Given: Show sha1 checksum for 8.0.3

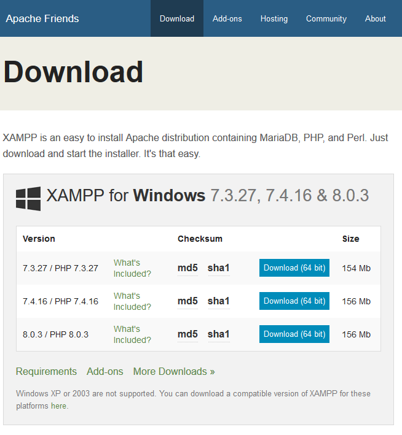Looking at the screenshot, I should 218,334.
